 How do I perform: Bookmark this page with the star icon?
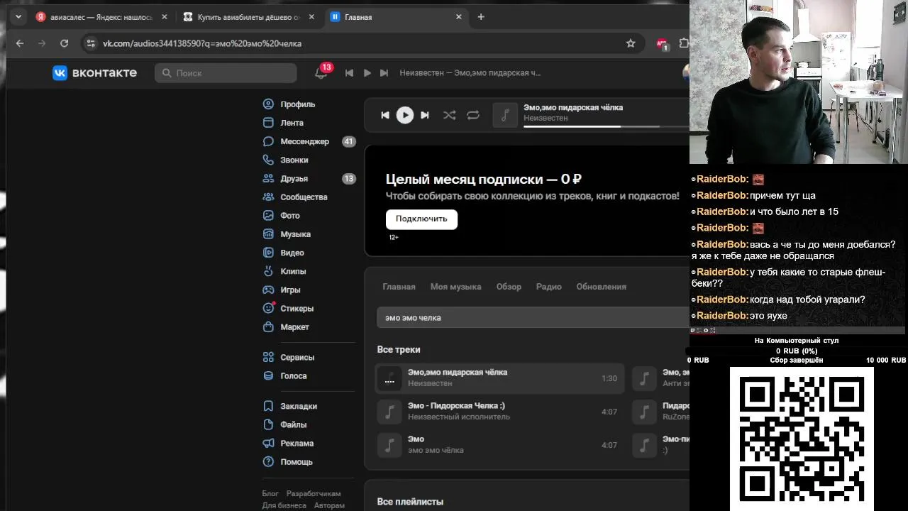(631, 43)
